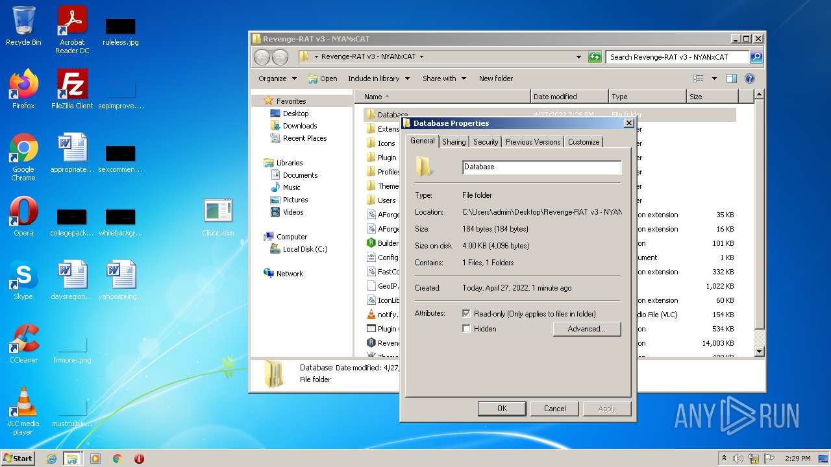Open the Skype desktop shortcut

[23, 280]
